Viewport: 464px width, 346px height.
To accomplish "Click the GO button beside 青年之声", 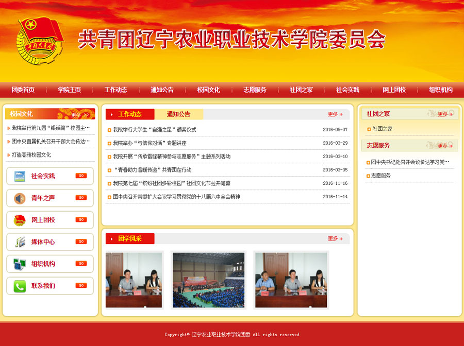I will point(81,198).
